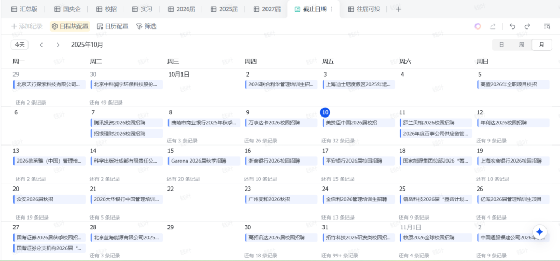Add a new view with plus icon
The image size is (560, 261).
(399, 9)
